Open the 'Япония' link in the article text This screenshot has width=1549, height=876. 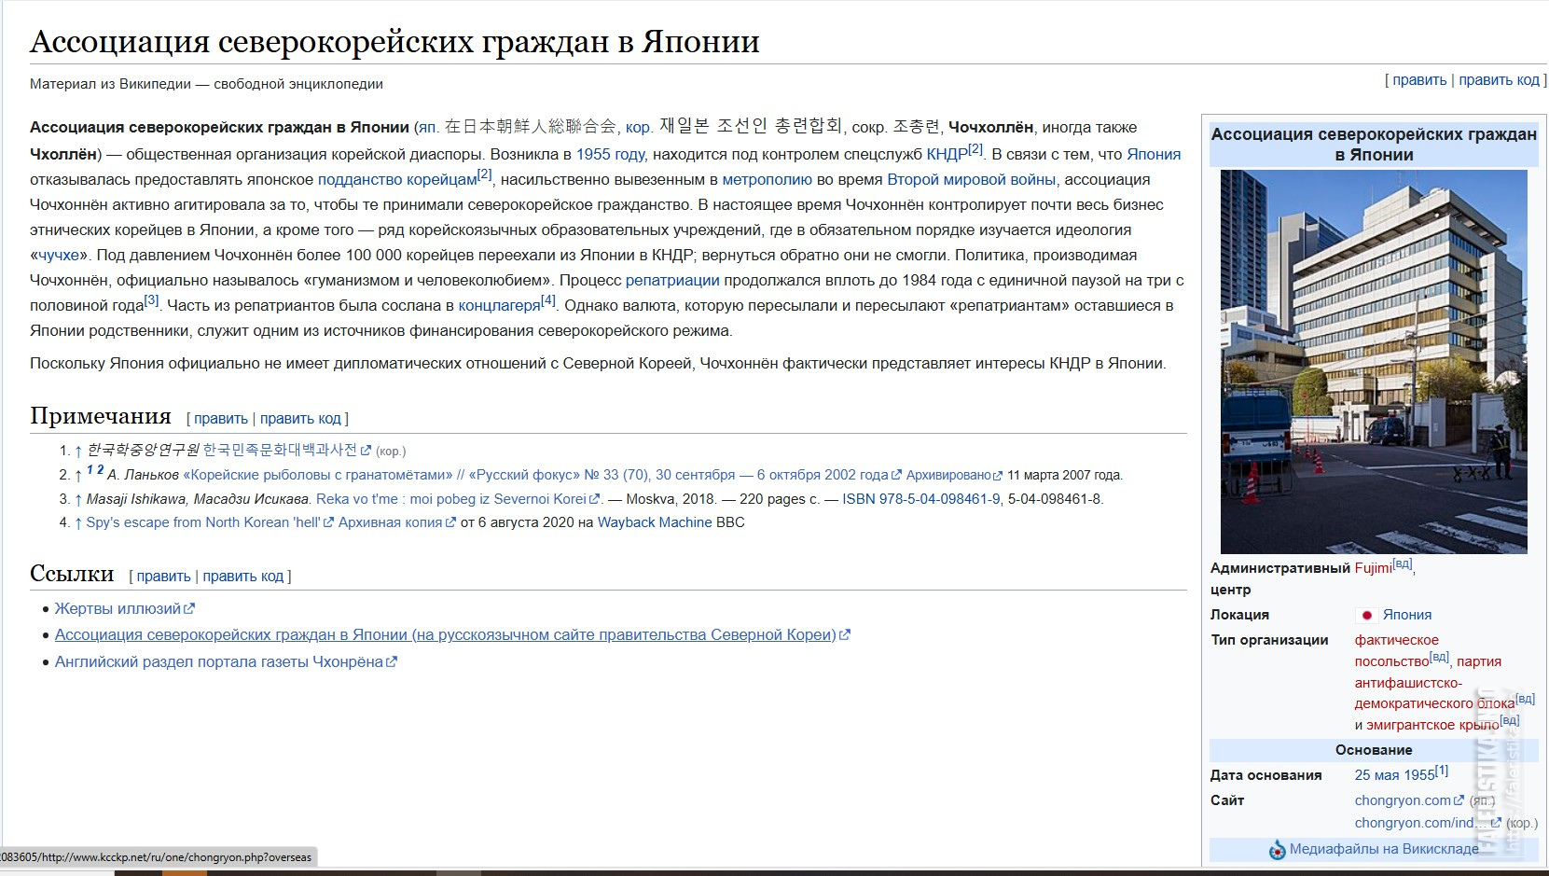tap(1154, 154)
